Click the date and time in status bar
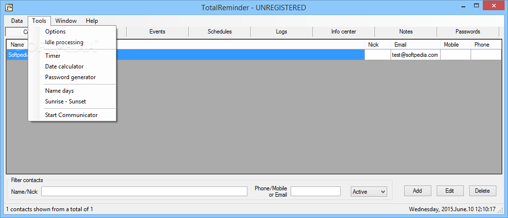508x218 pixels. pyautogui.click(x=452, y=209)
